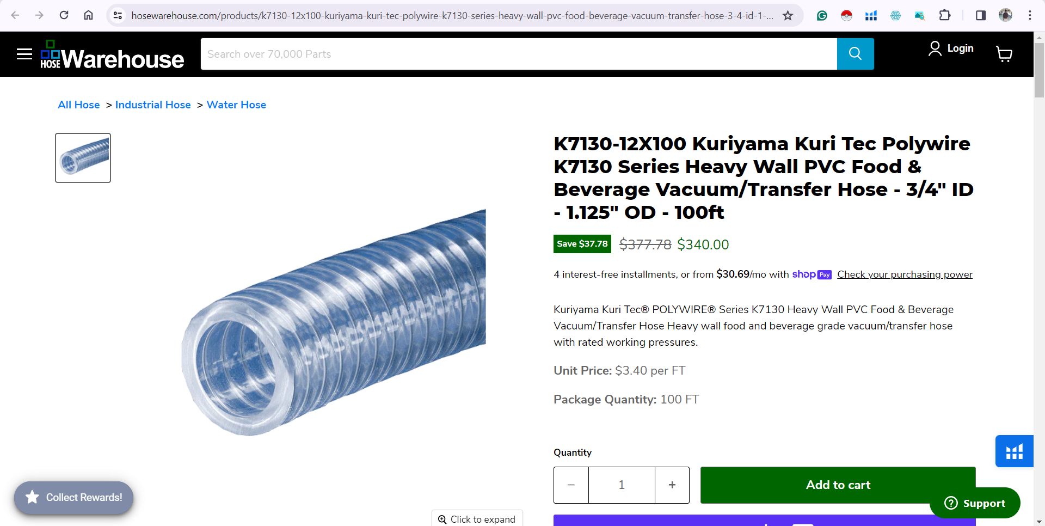Go to All Hose breadcrumb

coord(79,105)
